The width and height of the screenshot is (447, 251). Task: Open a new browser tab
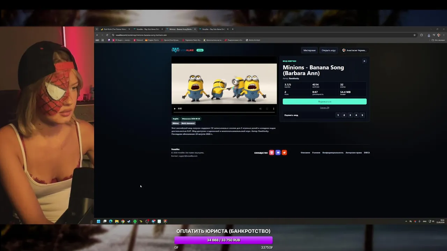pyautogui.click(x=233, y=29)
